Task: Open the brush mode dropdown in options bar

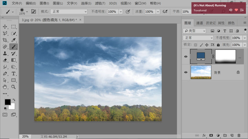Action: point(69,11)
